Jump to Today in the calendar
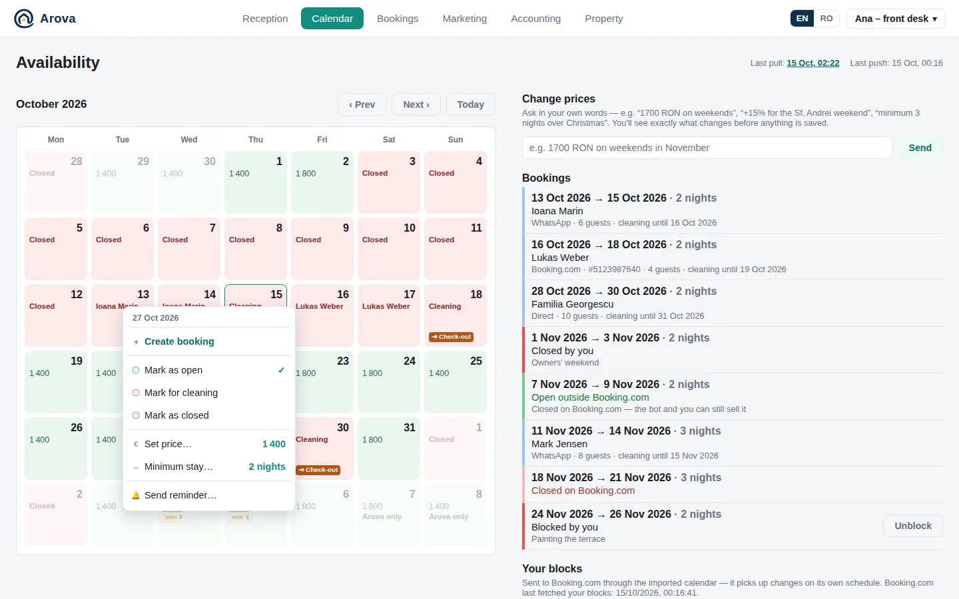This screenshot has width=959, height=599. coord(471,104)
